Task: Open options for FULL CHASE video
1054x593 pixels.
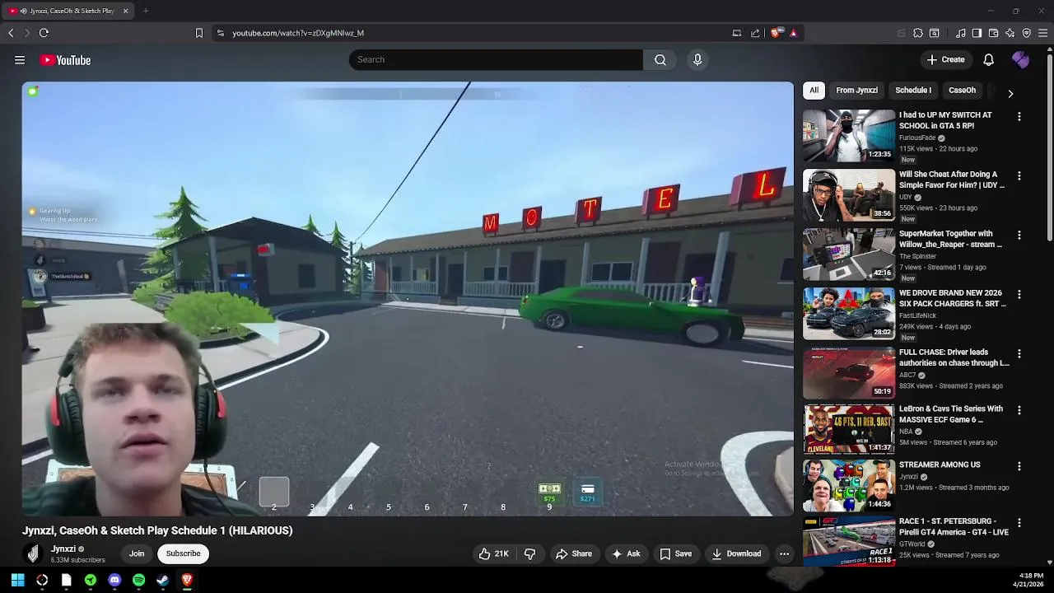Action: pyautogui.click(x=1019, y=353)
